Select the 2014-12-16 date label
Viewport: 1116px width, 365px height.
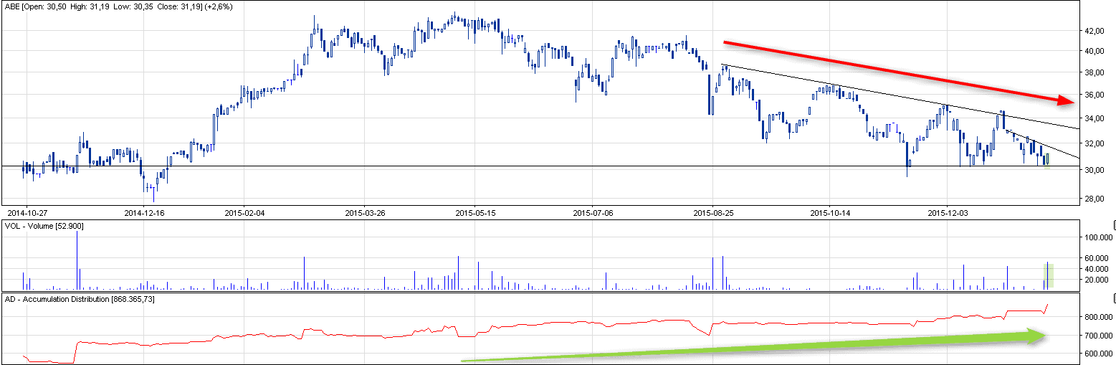(x=144, y=213)
